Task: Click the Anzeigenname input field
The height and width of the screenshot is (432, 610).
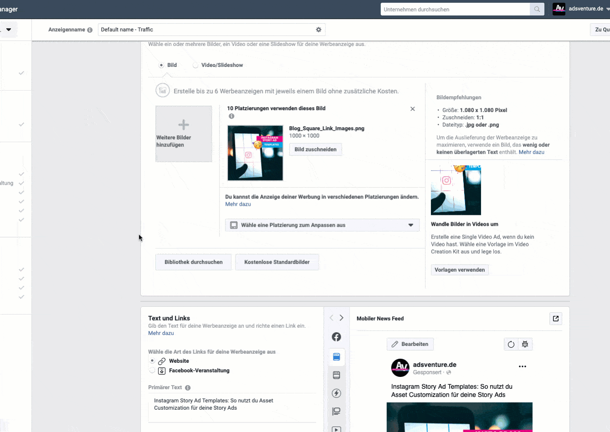Action: click(x=211, y=30)
